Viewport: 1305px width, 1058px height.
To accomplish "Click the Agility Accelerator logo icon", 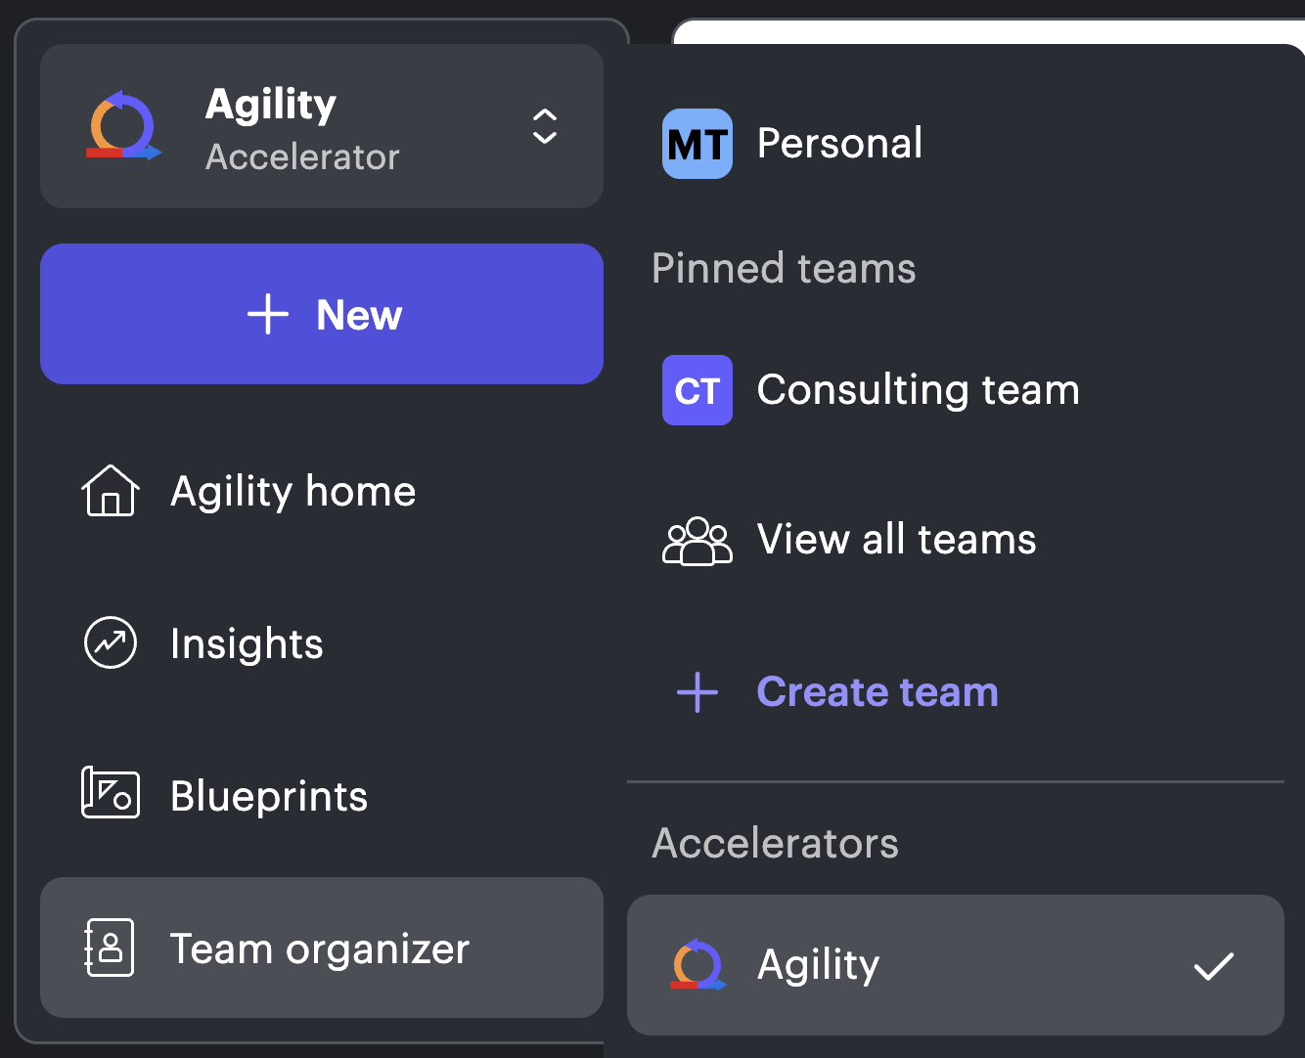I will tap(123, 126).
